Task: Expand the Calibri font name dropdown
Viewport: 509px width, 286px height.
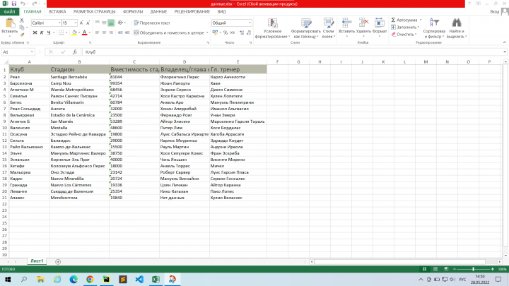Action: [59, 23]
